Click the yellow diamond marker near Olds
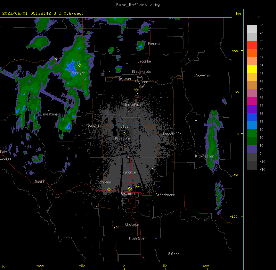Viewport: 276px width, 270px height. coord(124,134)
